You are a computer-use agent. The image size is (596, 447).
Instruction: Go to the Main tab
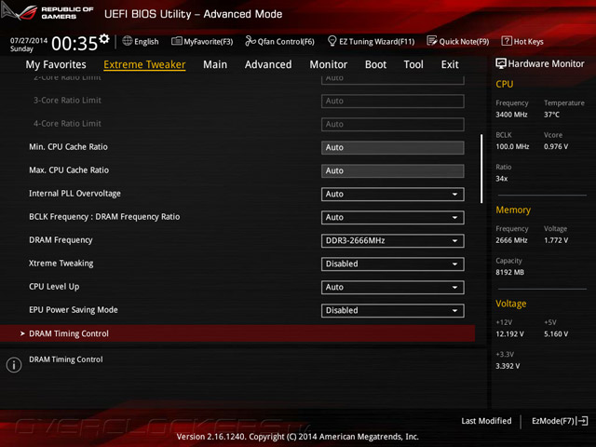point(215,64)
